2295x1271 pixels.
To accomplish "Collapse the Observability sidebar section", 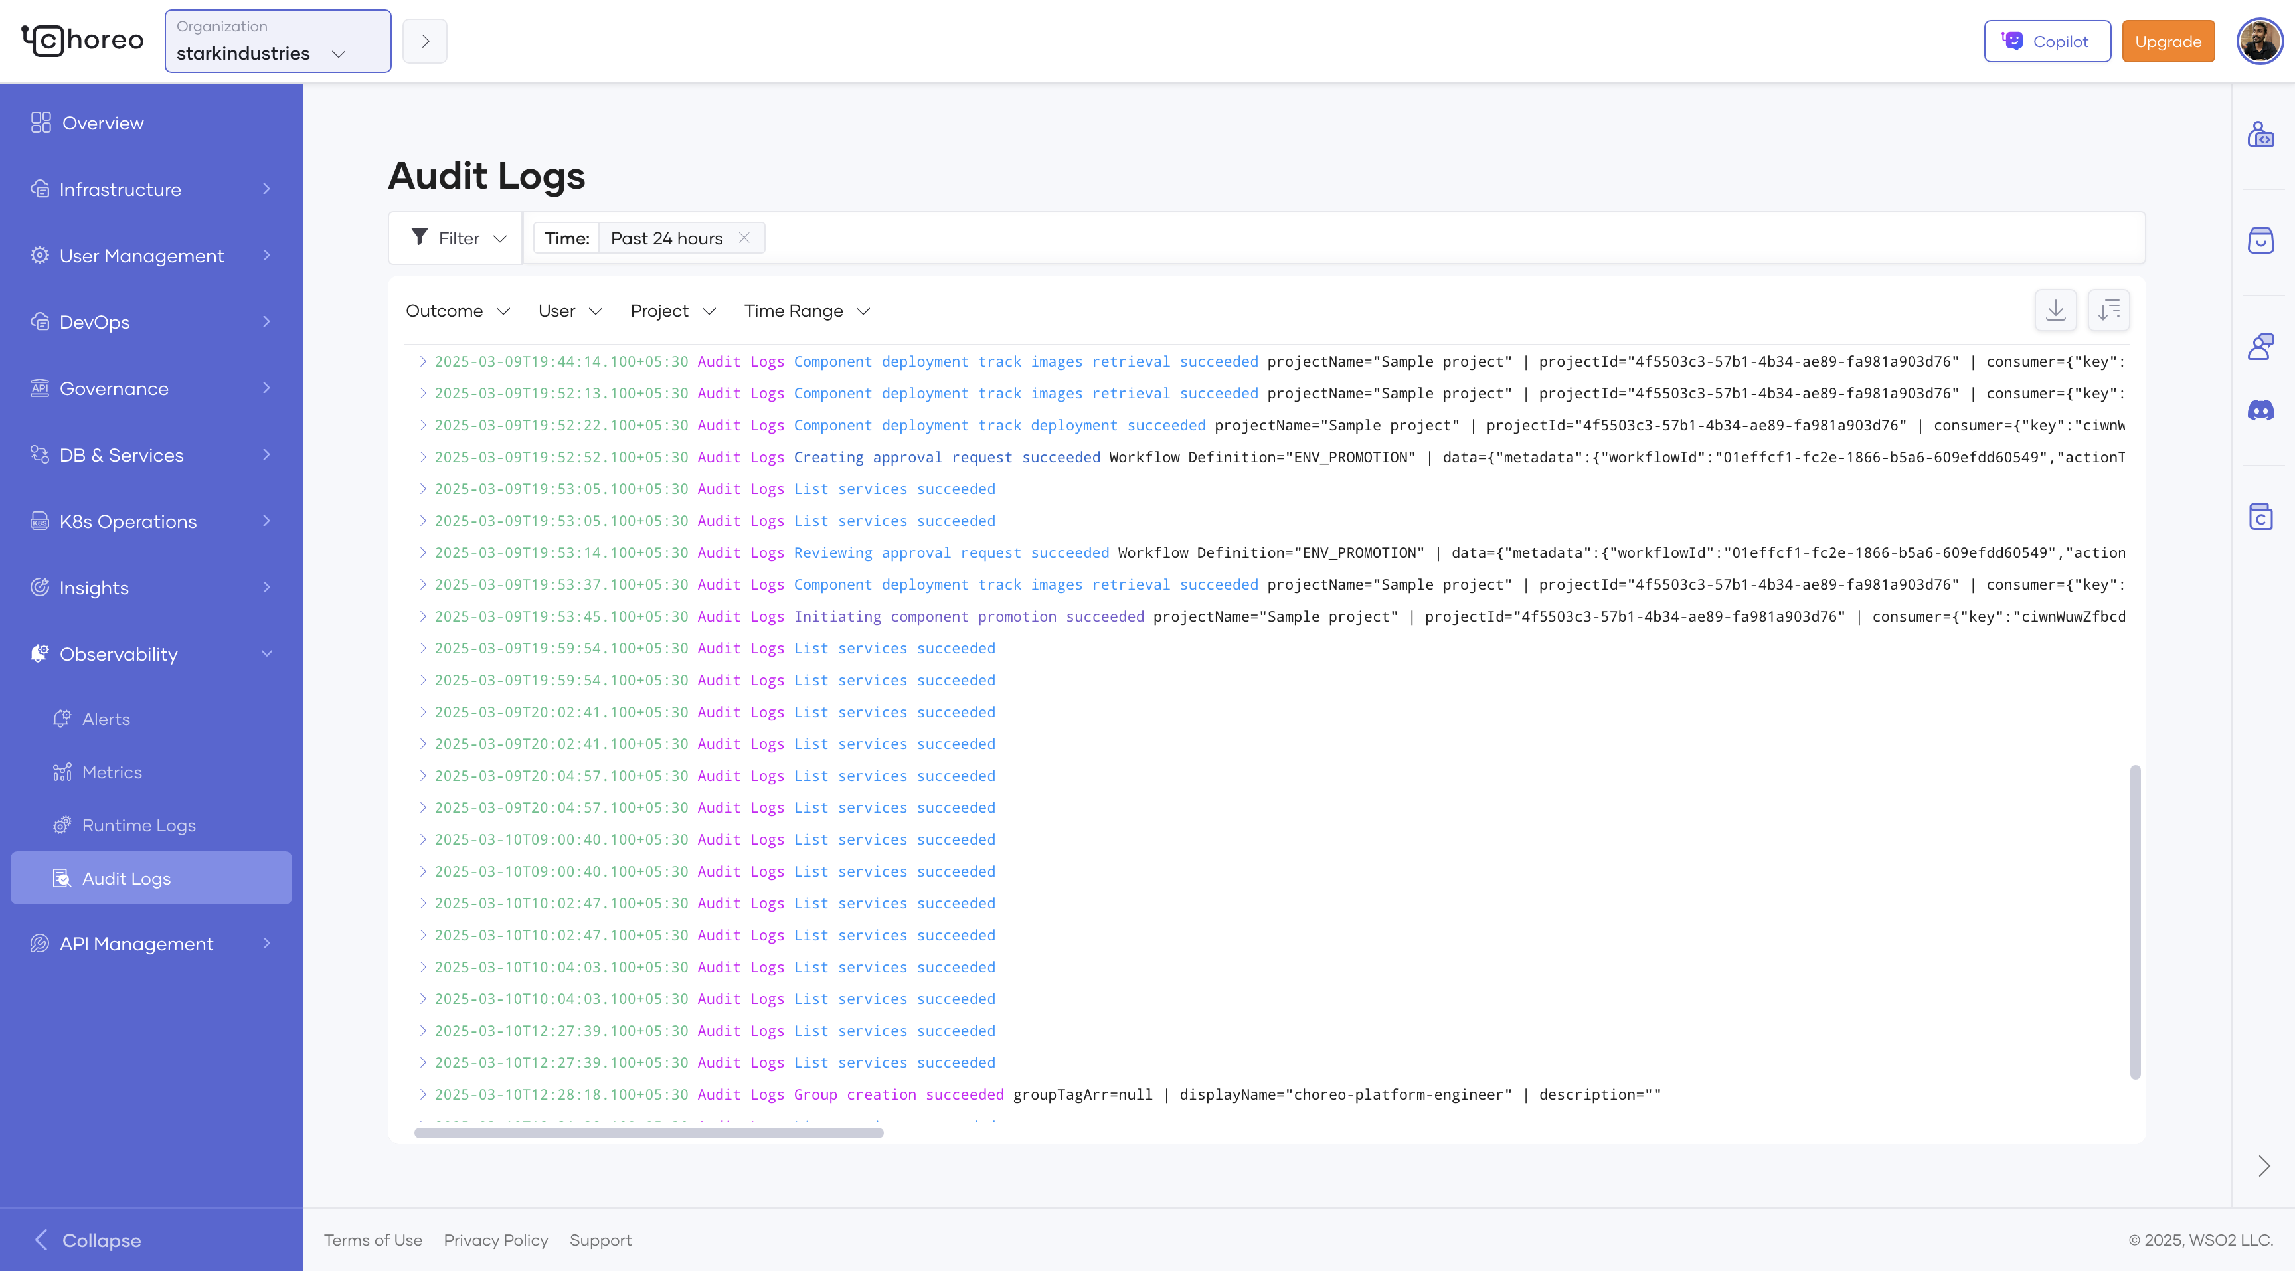I will pyautogui.click(x=266, y=653).
